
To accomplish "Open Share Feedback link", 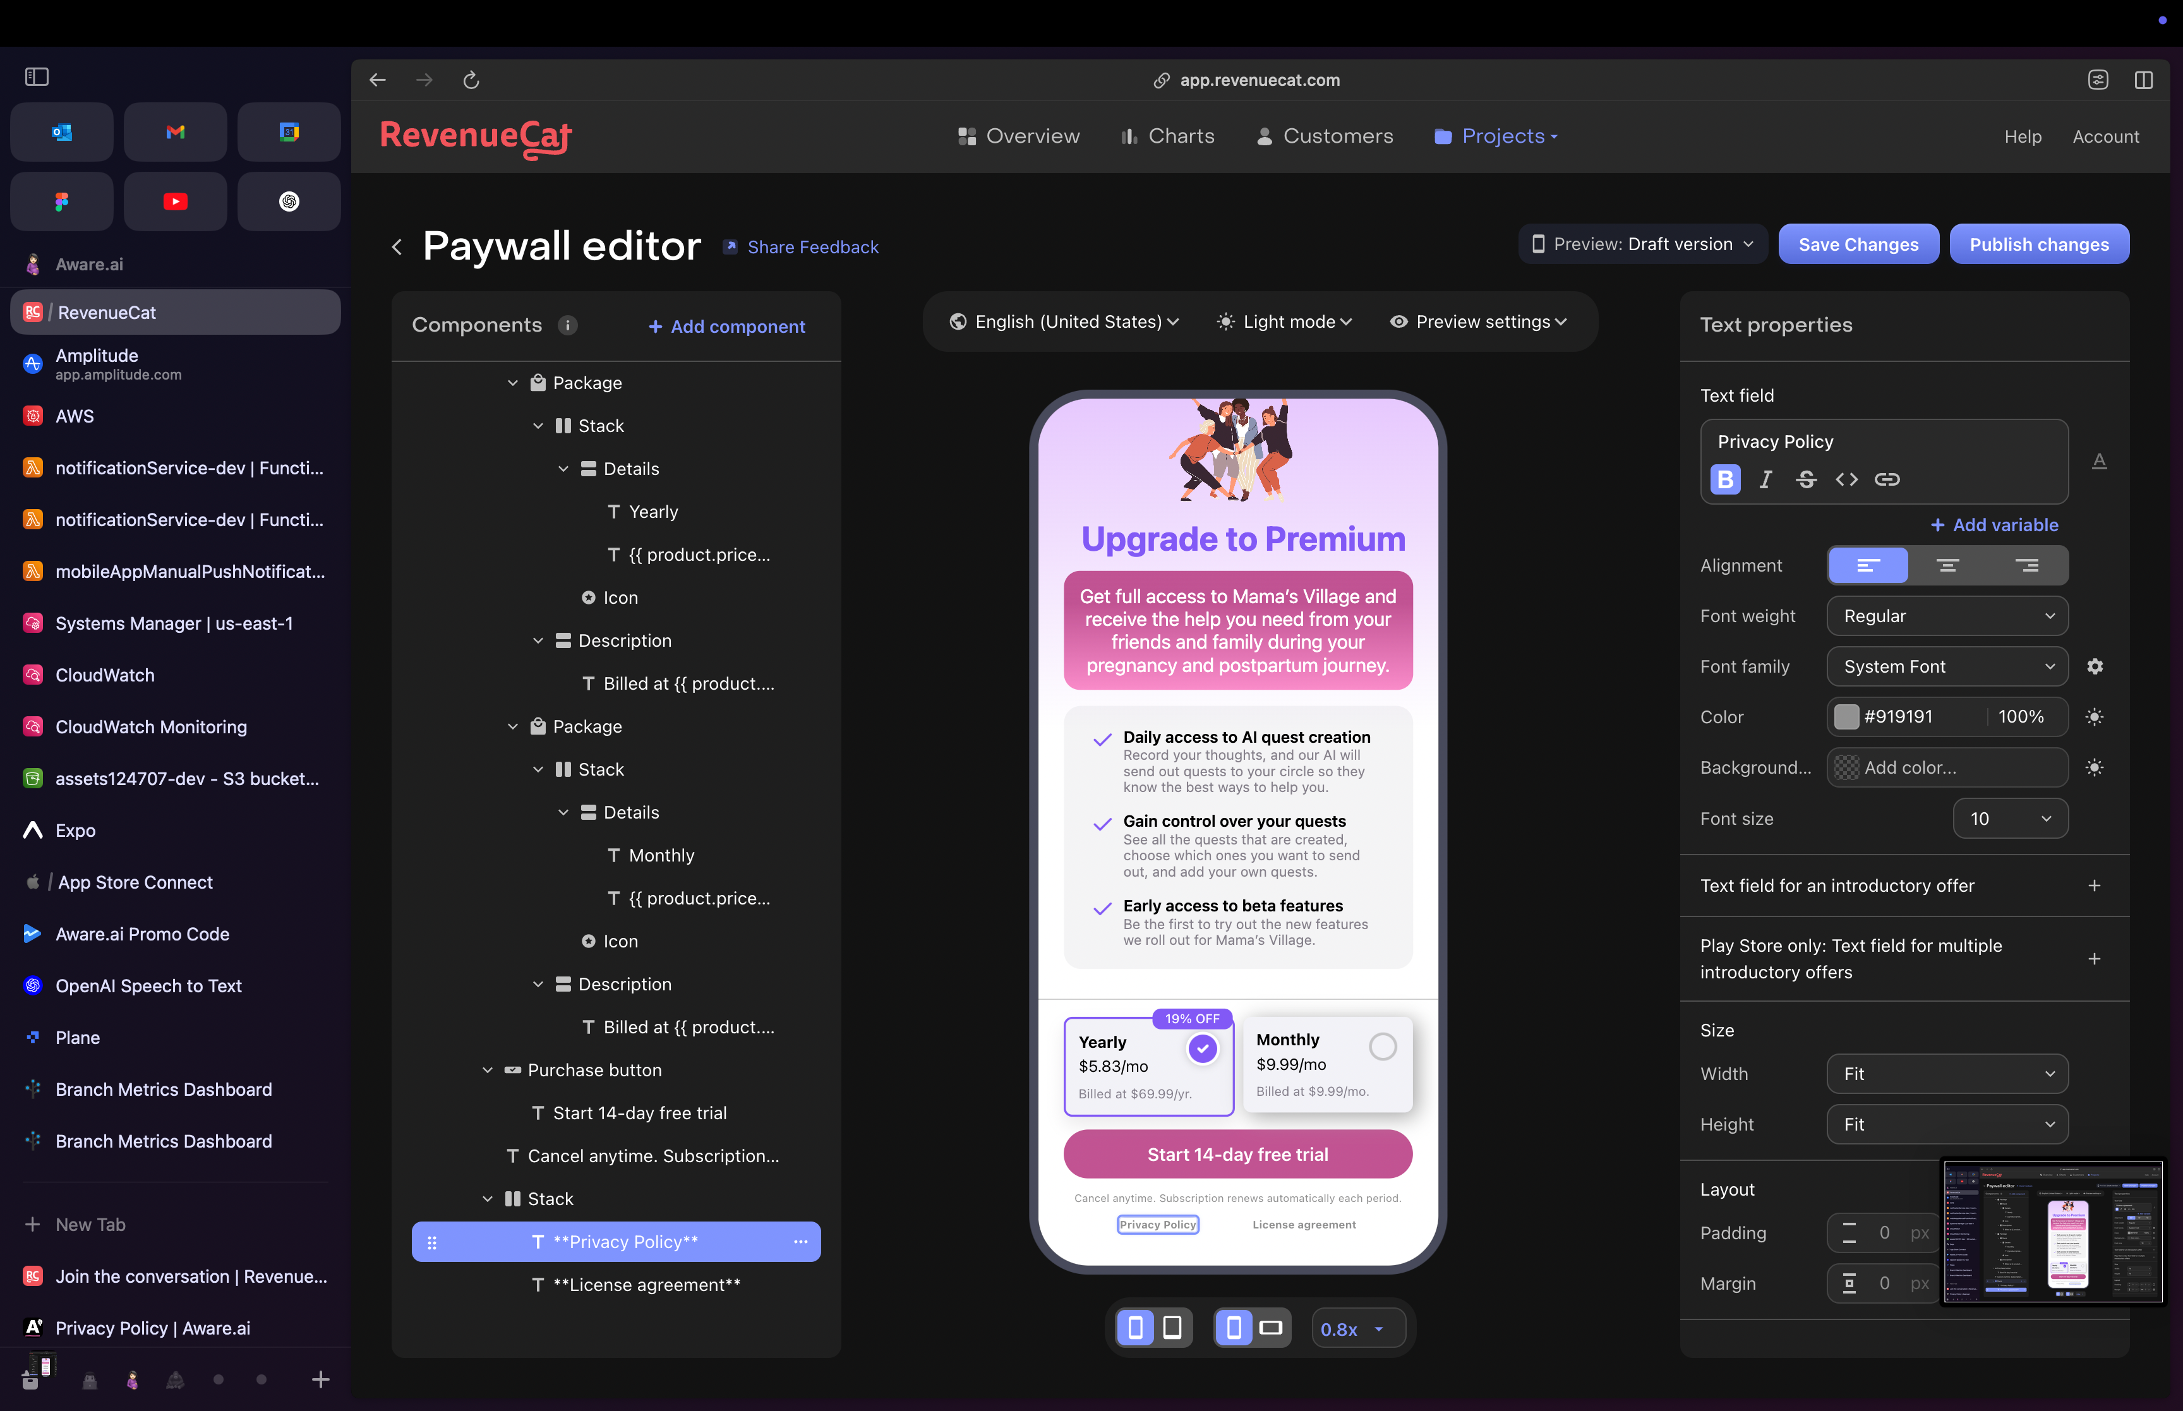I will click(802, 248).
